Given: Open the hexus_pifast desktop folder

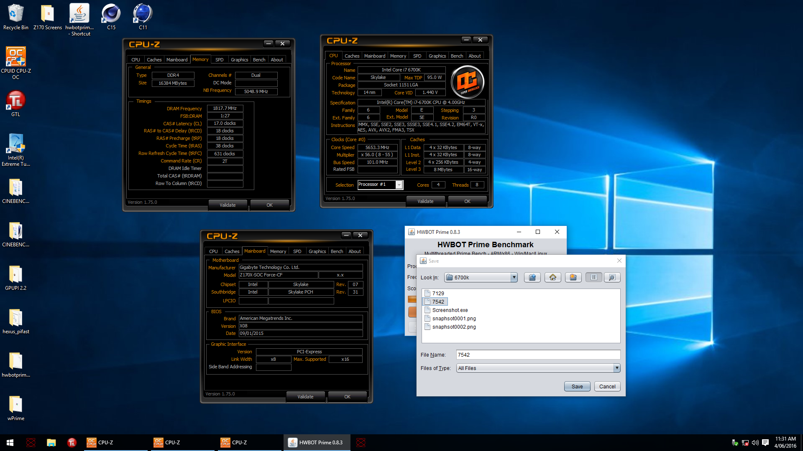Looking at the screenshot, I should click(16, 322).
